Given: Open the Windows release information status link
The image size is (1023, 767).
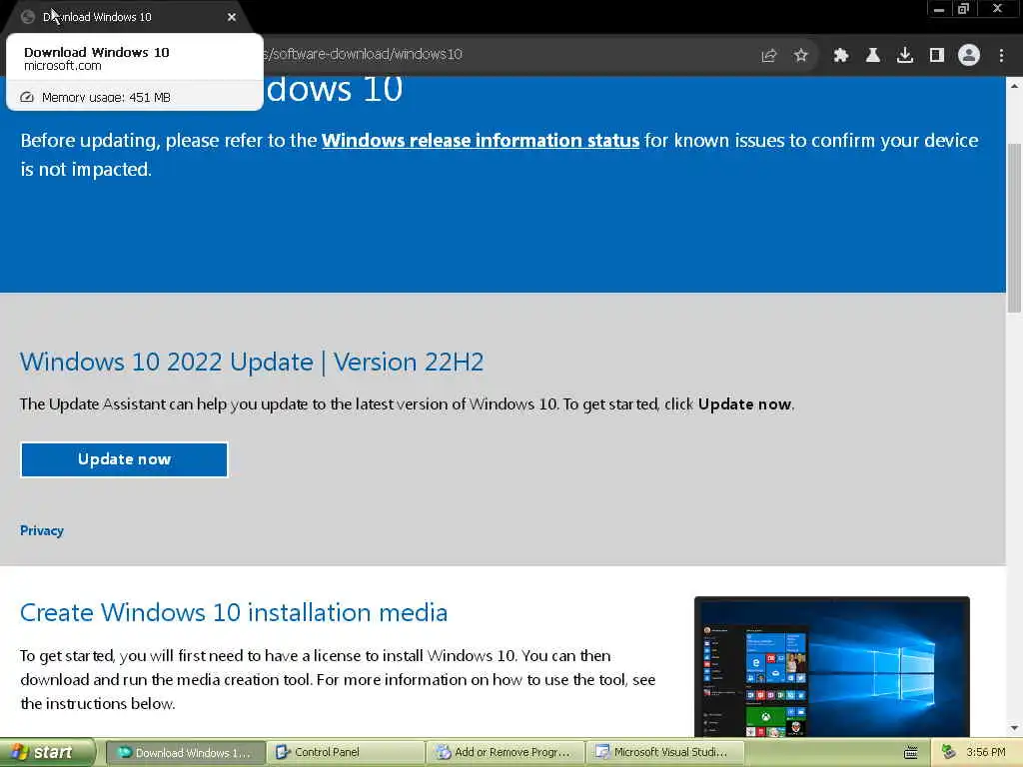Looking at the screenshot, I should (x=481, y=140).
